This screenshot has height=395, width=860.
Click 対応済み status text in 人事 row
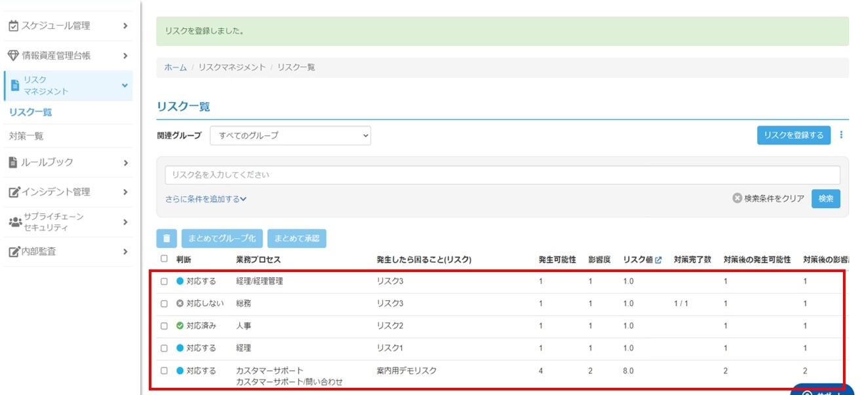[201, 326]
